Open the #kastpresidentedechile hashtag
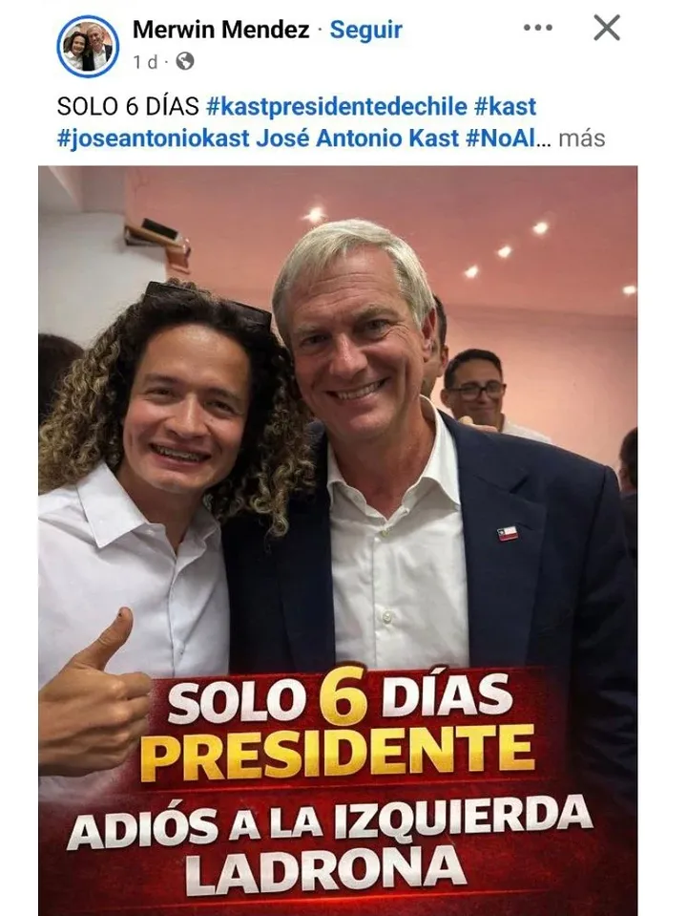 pos(337,106)
